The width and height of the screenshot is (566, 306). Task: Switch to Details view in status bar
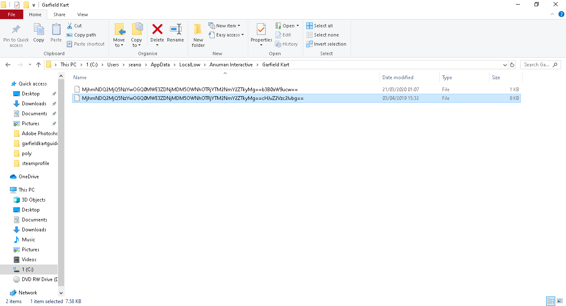coord(551,301)
